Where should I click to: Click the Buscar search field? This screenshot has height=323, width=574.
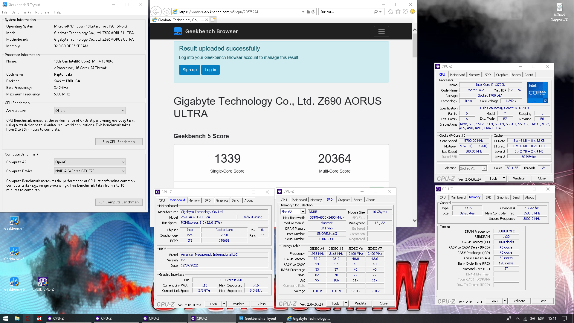[x=345, y=12]
